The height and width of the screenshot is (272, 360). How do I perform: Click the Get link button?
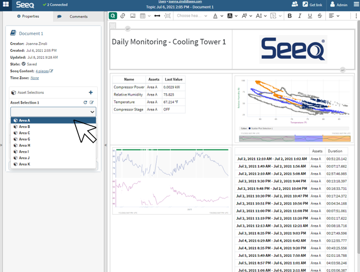312,4
